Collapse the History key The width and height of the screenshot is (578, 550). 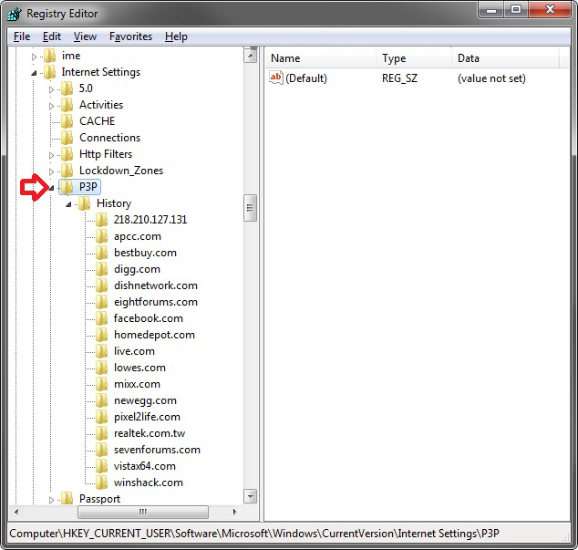click(x=68, y=204)
